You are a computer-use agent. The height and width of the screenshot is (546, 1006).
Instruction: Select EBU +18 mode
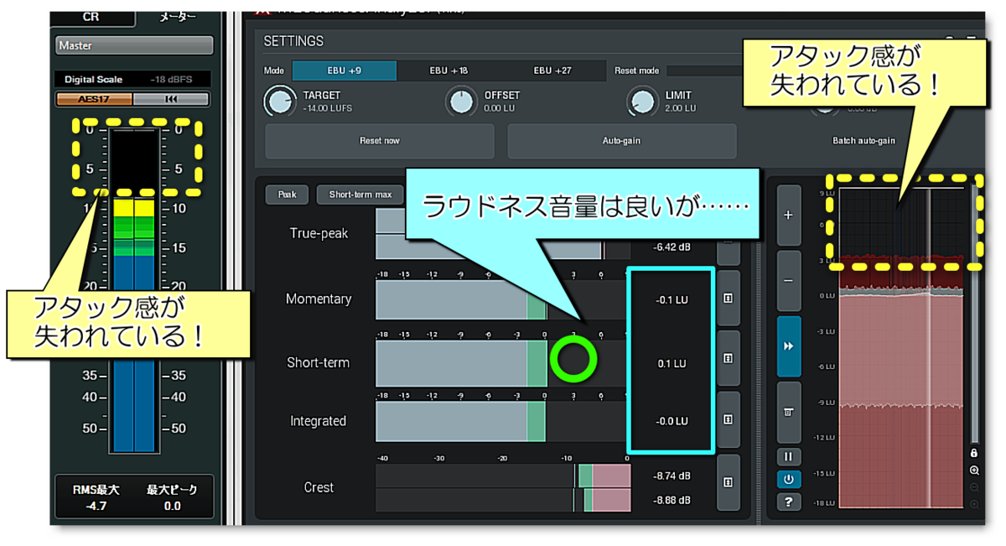pos(449,70)
